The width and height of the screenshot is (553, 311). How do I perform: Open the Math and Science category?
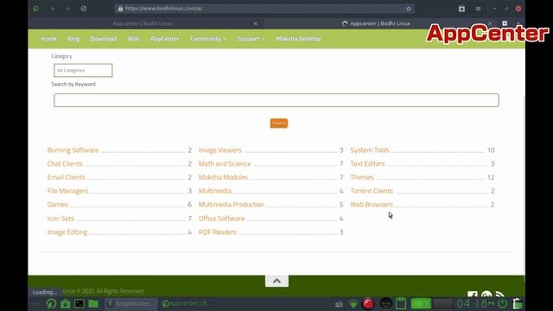pos(225,163)
